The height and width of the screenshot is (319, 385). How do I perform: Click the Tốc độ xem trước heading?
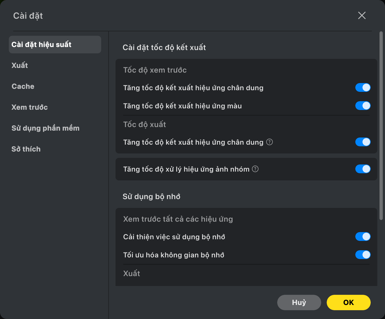pos(155,70)
